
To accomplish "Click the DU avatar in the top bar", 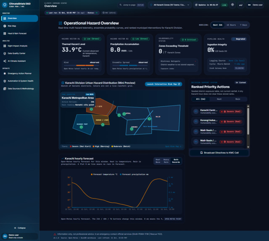I will point(249,5).
